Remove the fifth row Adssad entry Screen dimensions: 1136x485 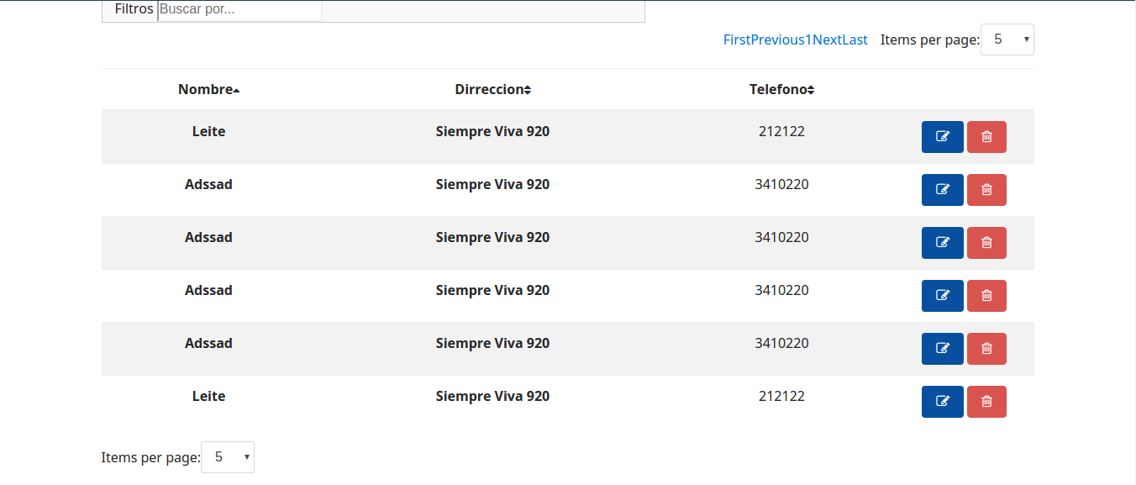tap(986, 349)
